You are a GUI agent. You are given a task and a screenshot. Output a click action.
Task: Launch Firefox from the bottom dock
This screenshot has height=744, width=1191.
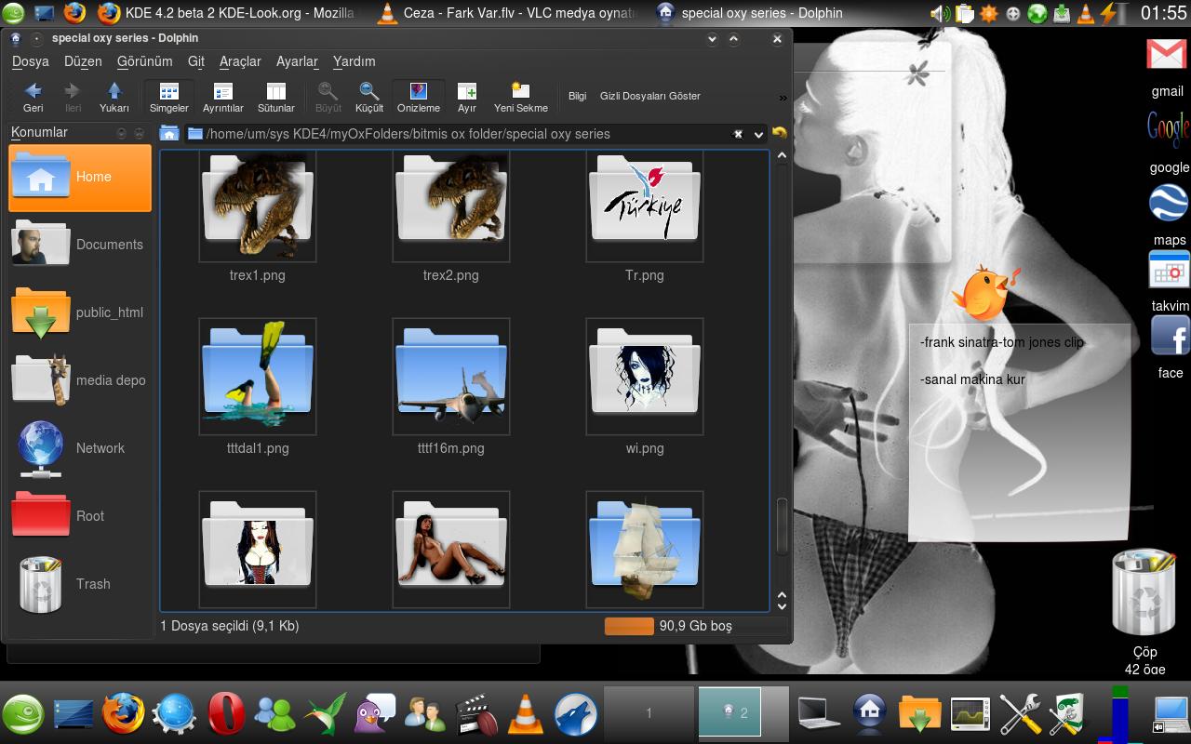pyautogui.click(x=123, y=714)
